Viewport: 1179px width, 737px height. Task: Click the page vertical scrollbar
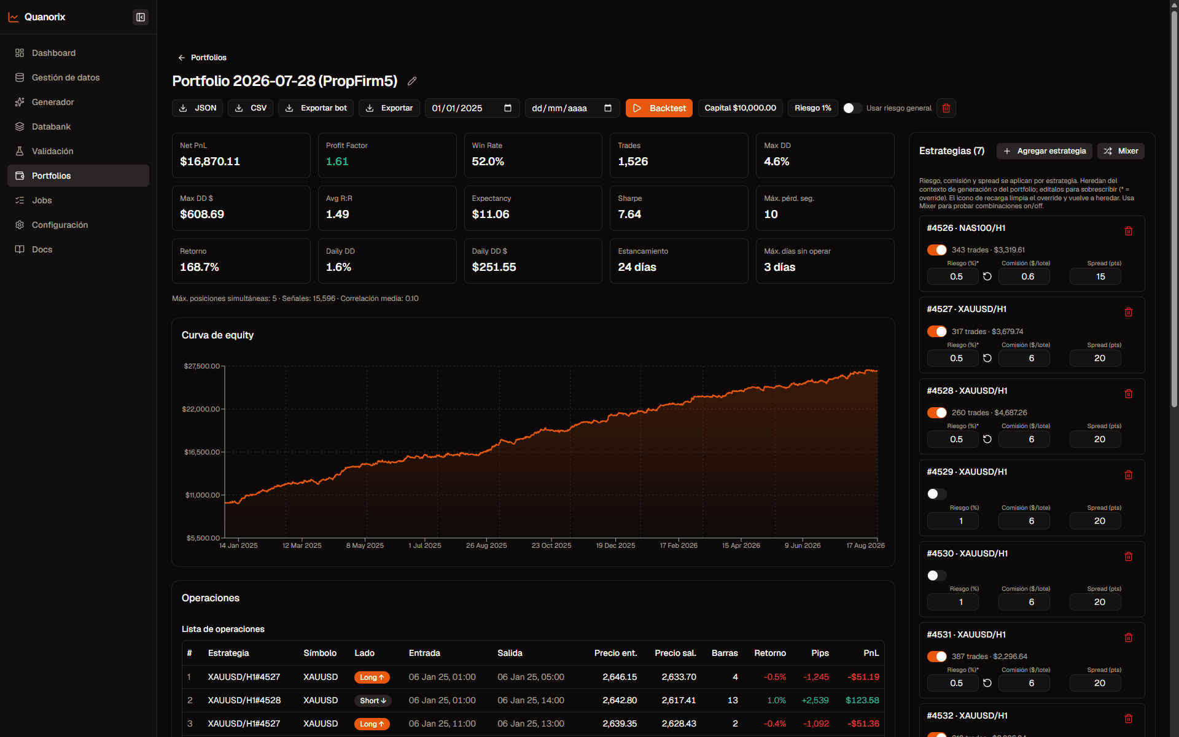tap(1174, 209)
